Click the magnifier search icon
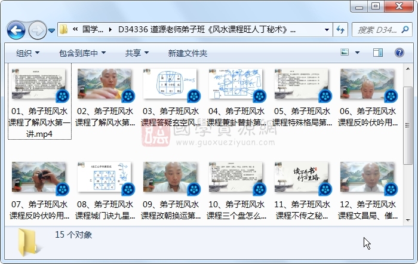The height and width of the screenshot is (264, 418). pyautogui.click(x=405, y=29)
